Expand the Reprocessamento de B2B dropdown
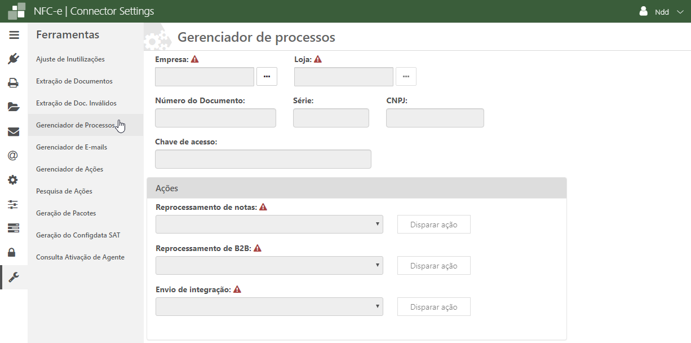Viewport: 691px width, 343px height. (x=269, y=265)
